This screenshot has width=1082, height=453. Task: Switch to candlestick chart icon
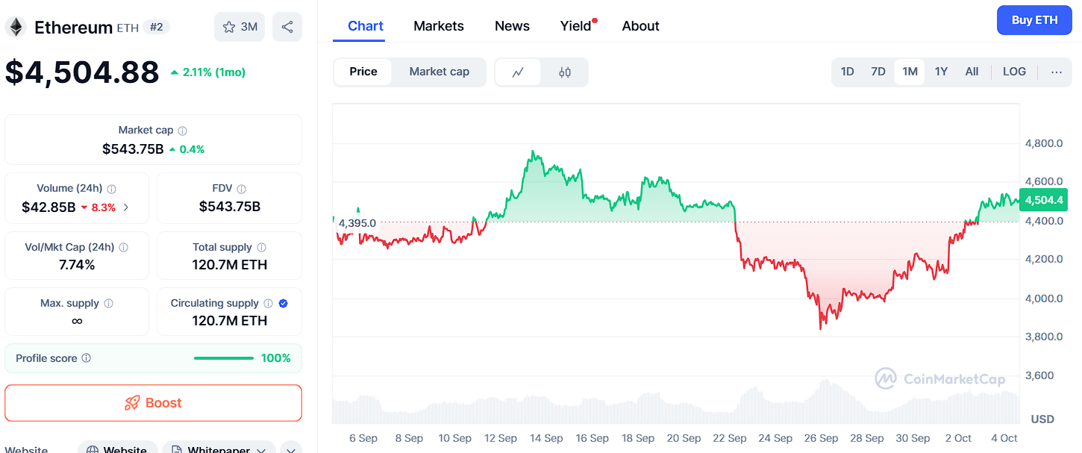pos(565,72)
